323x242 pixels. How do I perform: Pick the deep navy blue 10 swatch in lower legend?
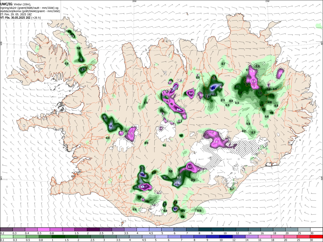point(226,236)
